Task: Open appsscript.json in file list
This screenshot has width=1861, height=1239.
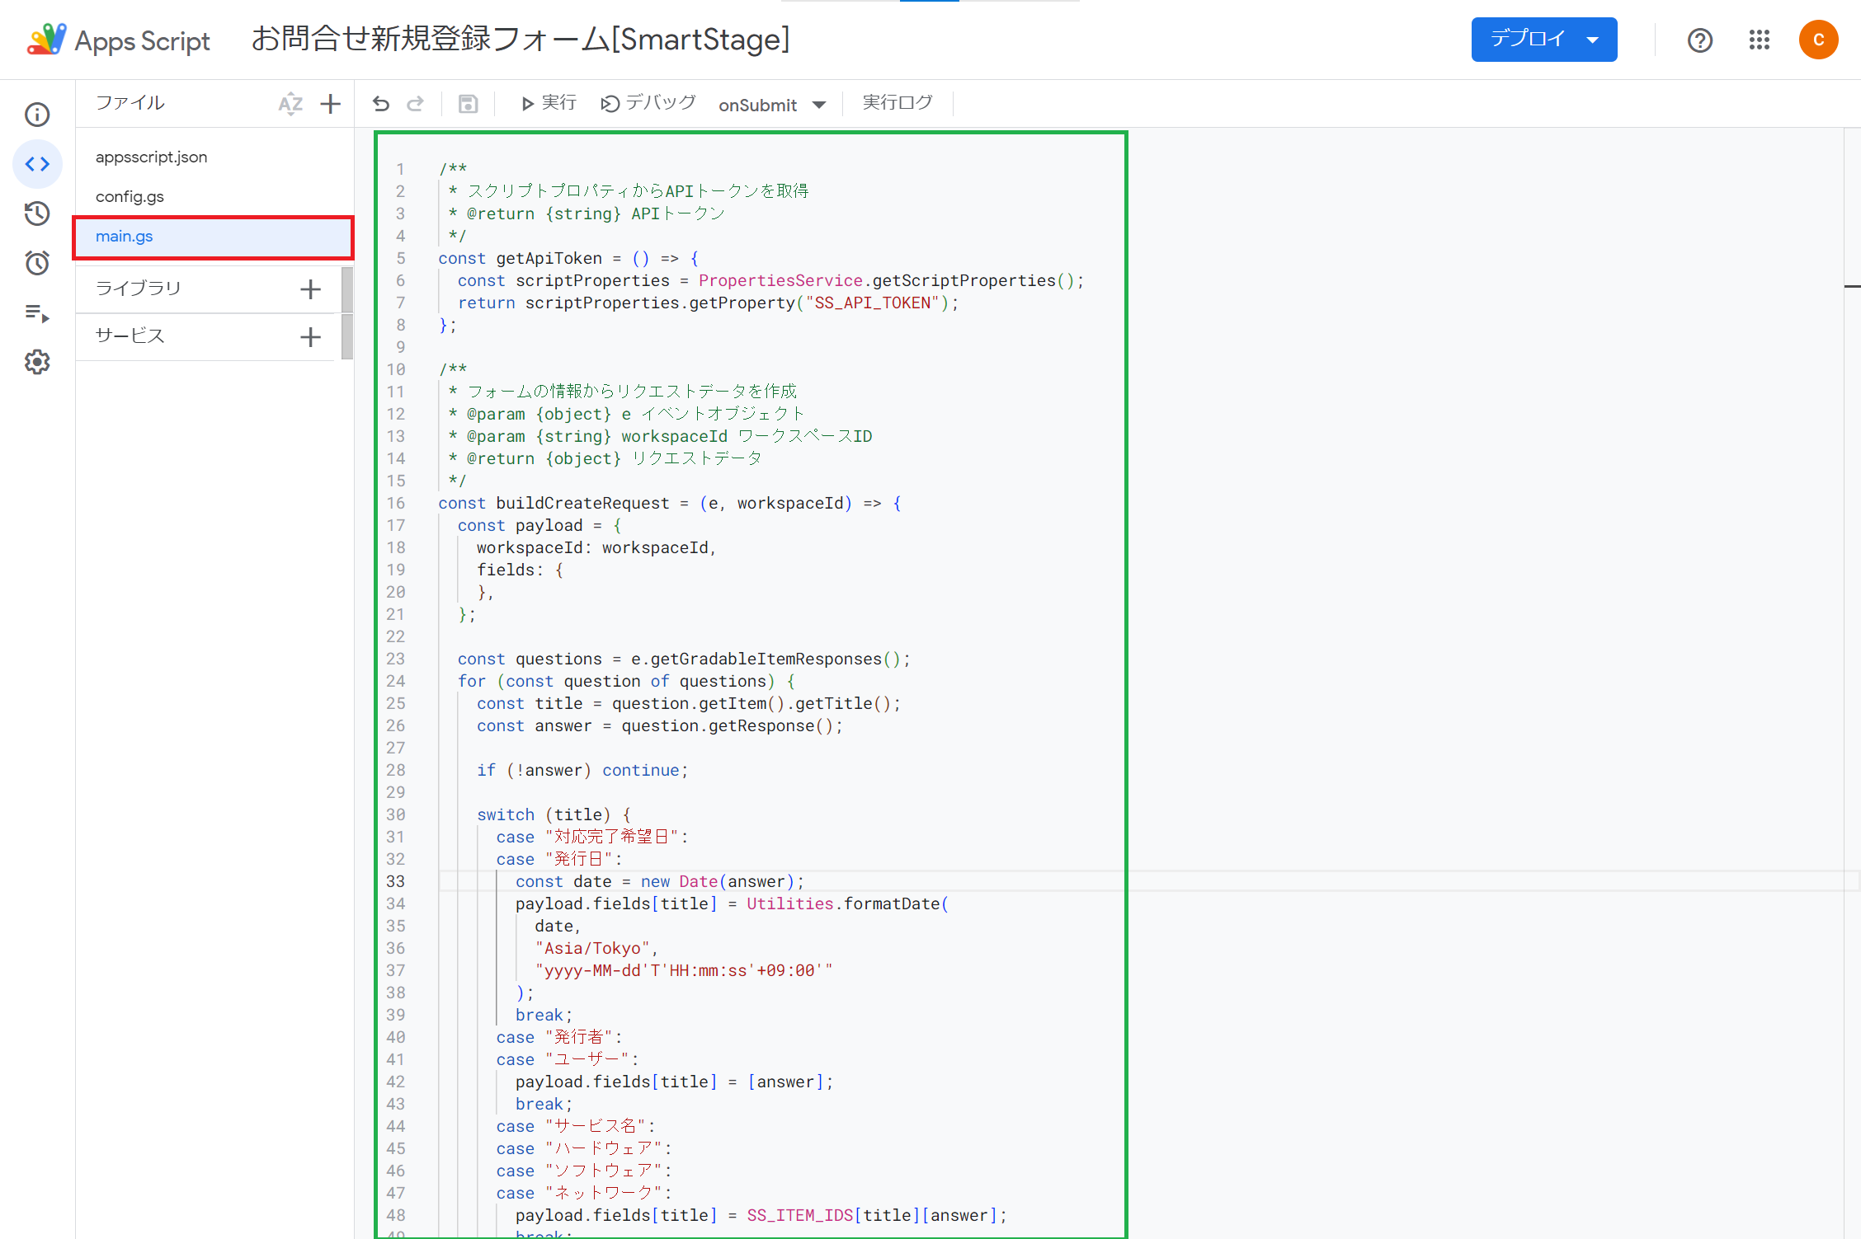Action: pos(152,157)
